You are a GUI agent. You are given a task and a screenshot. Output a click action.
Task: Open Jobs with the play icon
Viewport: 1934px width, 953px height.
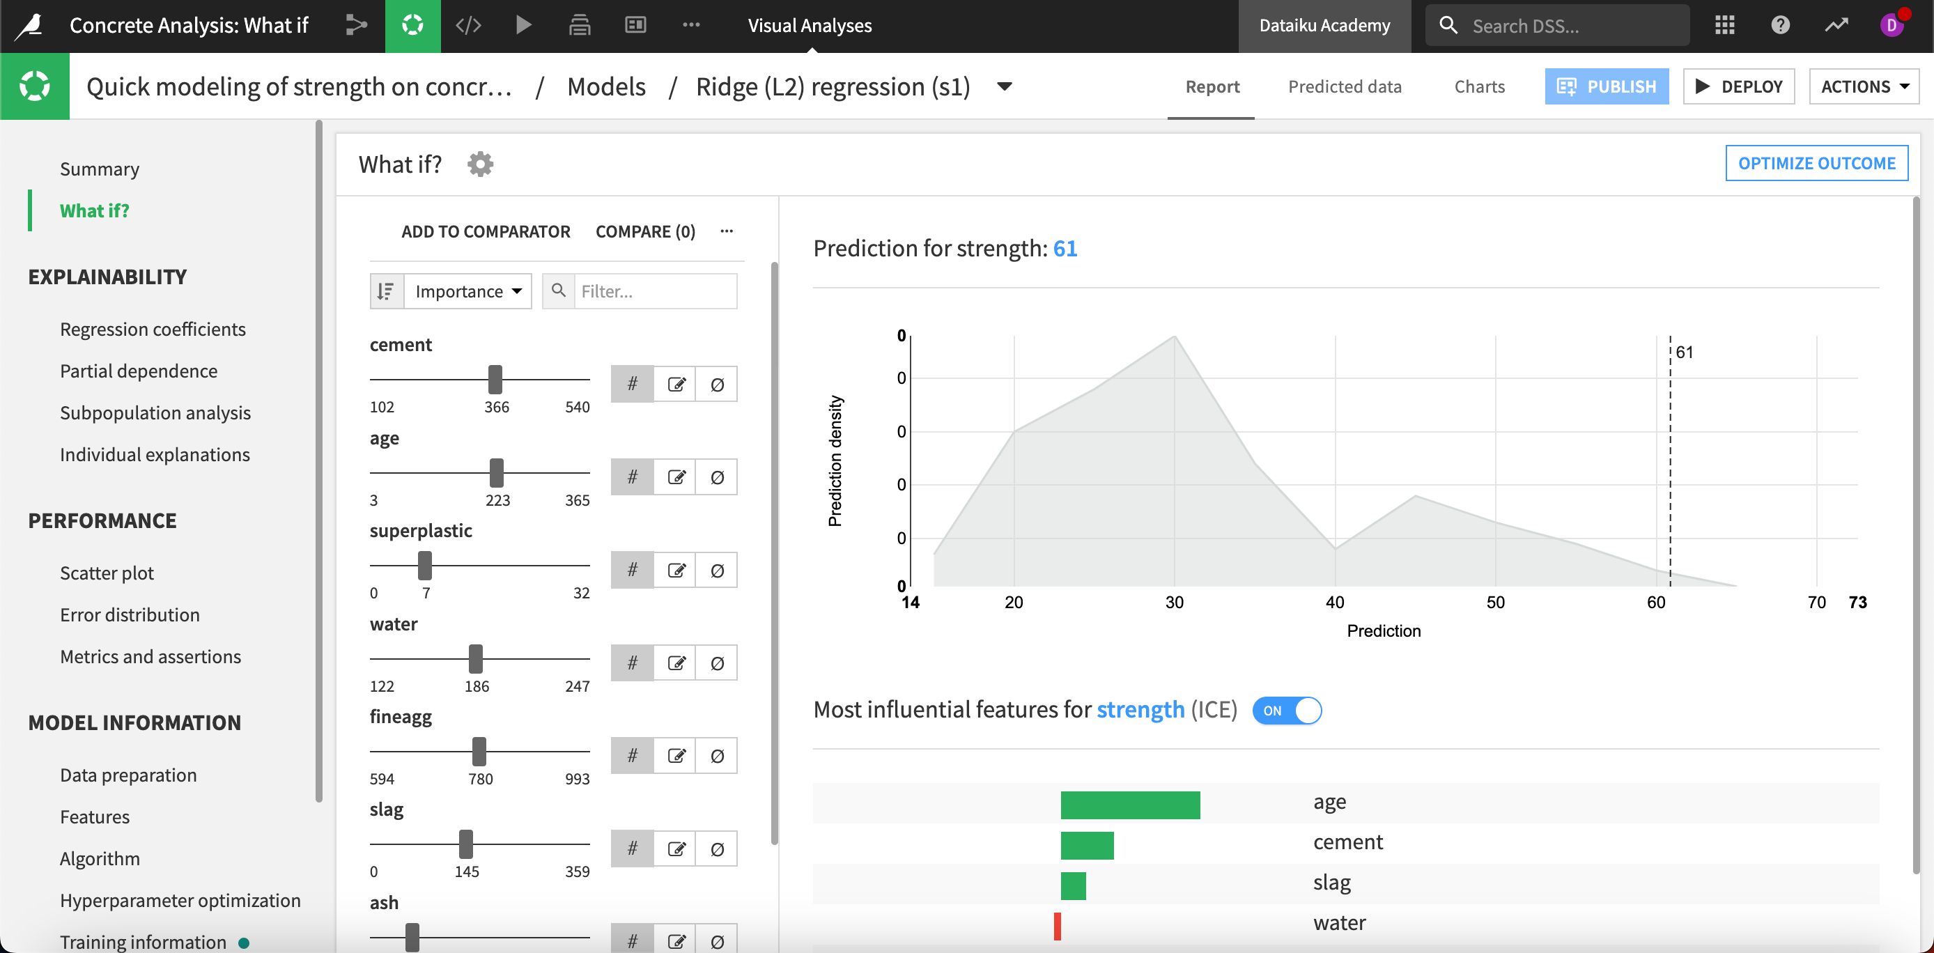click(523, 25)
